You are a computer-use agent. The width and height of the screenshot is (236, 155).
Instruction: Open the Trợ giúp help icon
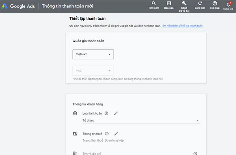coord(215,3)
